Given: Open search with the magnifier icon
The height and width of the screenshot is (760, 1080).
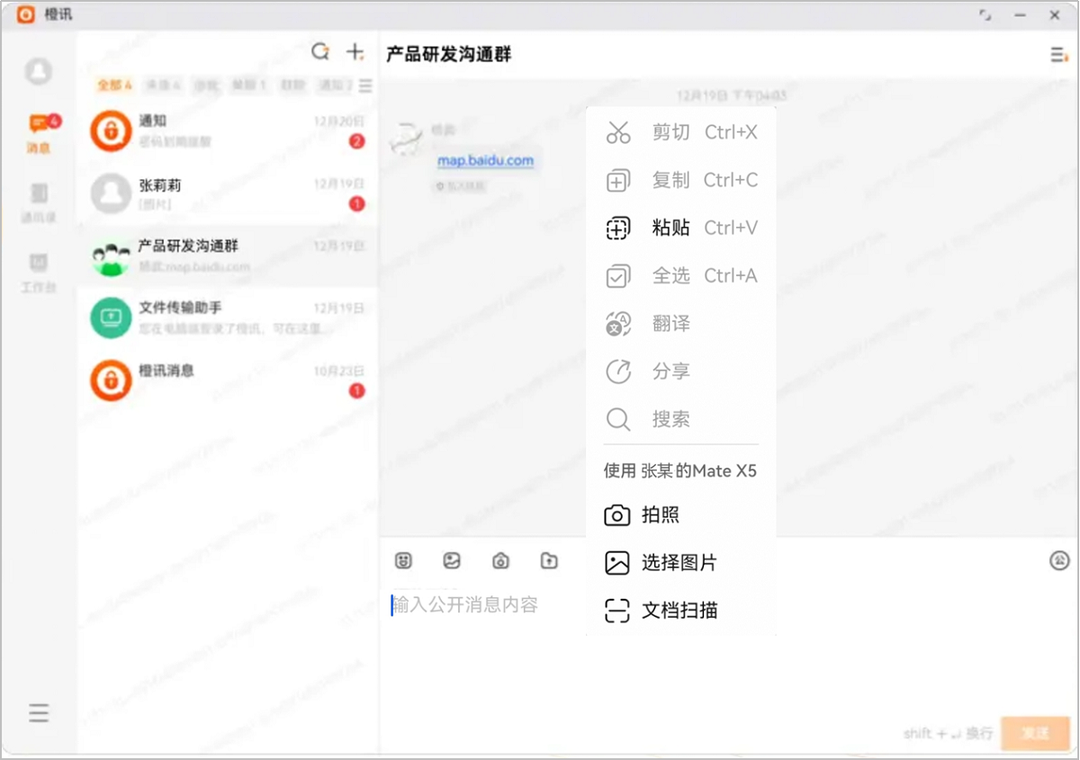Looking at the screenshot, I should [x=320, y=51].
